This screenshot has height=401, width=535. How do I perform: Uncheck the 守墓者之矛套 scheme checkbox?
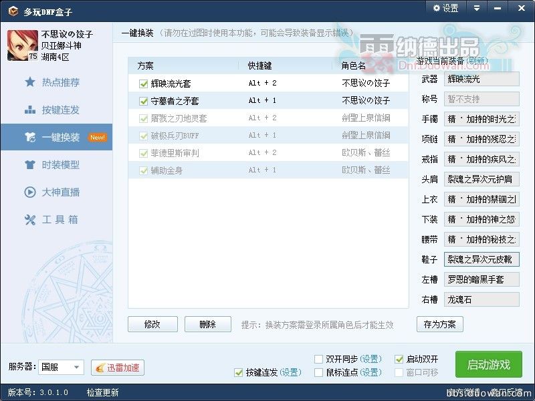pyautogui.click(x=143, y=101)
